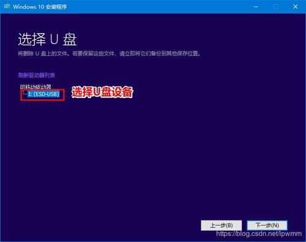The image size is (306, 242).
Task: Click the Windows 10 安装程序 title text
Action: 40,7
